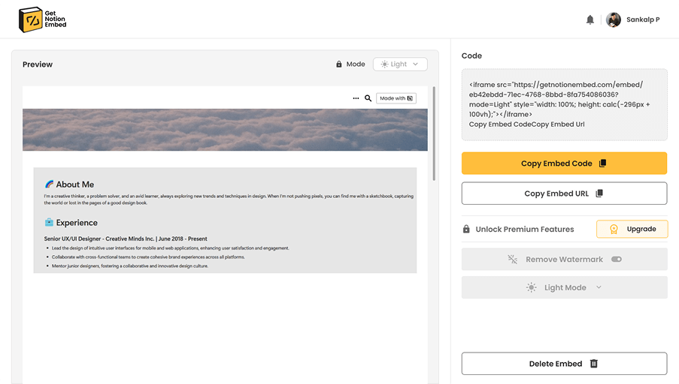
Task: Click the lock icon by Unlock Premium Features
Action: (x=467, y=229)
